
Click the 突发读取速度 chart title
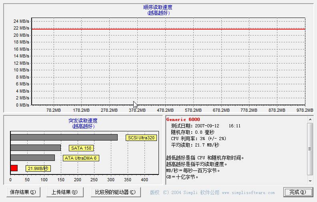click(83, 121)
